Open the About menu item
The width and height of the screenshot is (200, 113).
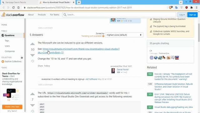tap(31, 15)
